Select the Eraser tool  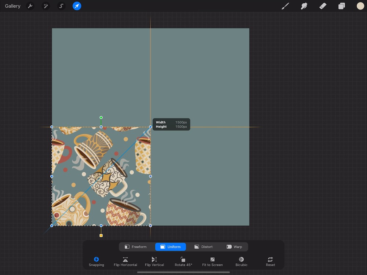click(x=323, y=6)
